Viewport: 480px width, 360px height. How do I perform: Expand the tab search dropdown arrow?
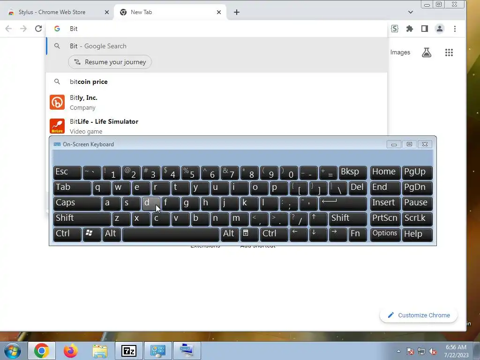[411, 12]
